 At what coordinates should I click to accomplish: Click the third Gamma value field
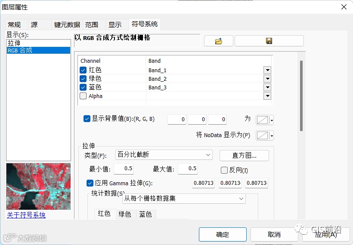(257, 183)
